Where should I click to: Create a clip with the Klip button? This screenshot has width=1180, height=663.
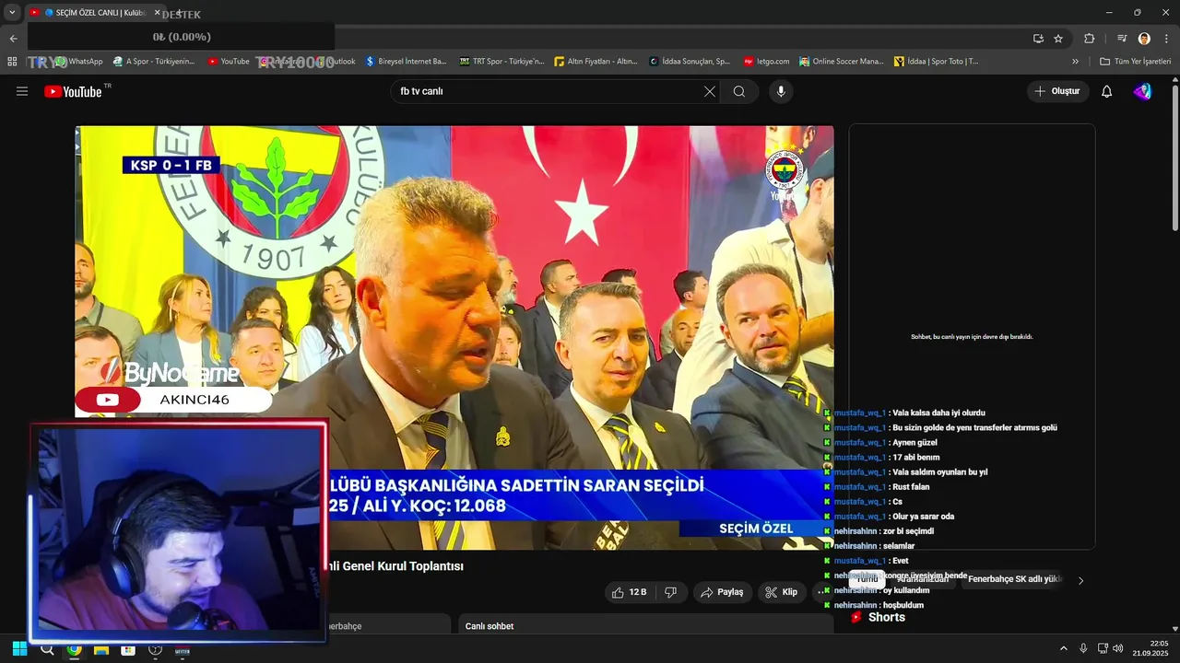coord(782,592)
